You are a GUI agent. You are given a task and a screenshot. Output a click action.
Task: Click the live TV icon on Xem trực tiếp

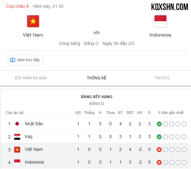(12, 60)
